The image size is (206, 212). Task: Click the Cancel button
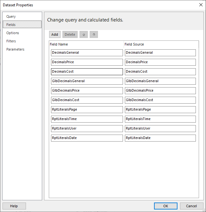click(x=191, y=206)
